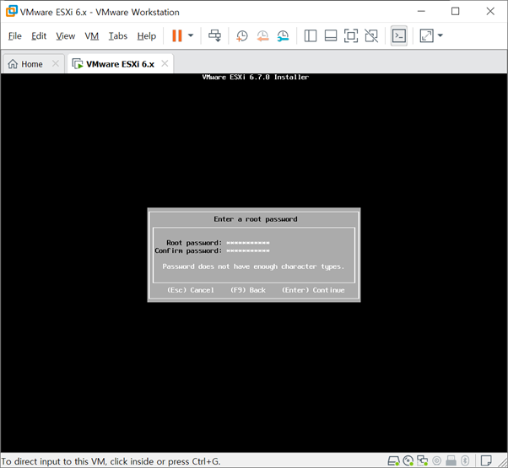
Task: Take a snapshot of this VM
Action: coord(242,35)
